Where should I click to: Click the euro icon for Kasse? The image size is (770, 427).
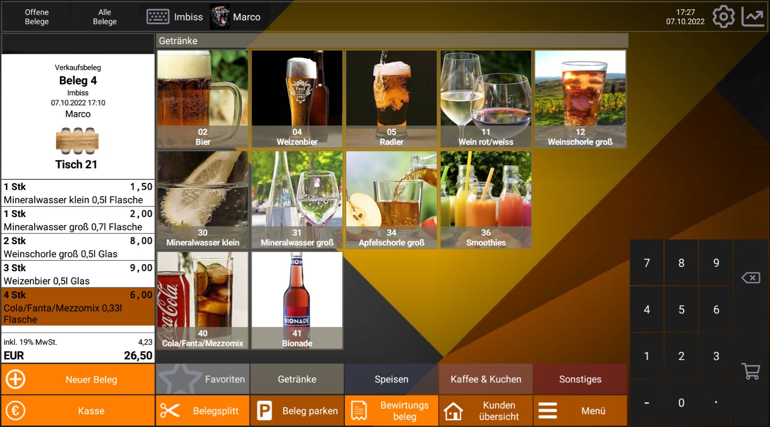(15, 411)
